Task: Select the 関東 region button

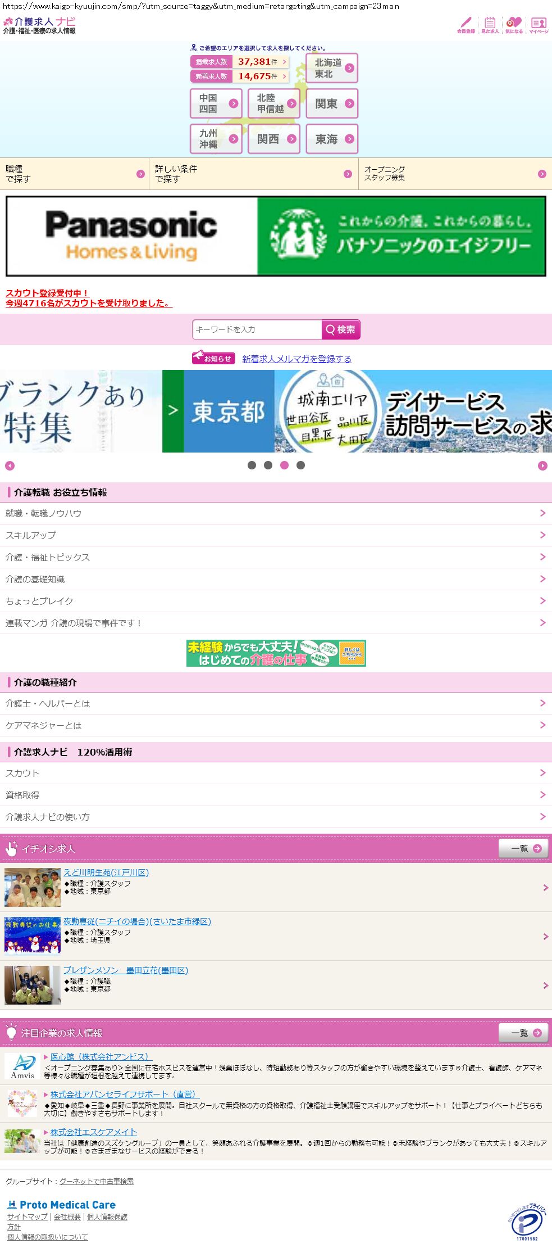Action: pos(332,103)
